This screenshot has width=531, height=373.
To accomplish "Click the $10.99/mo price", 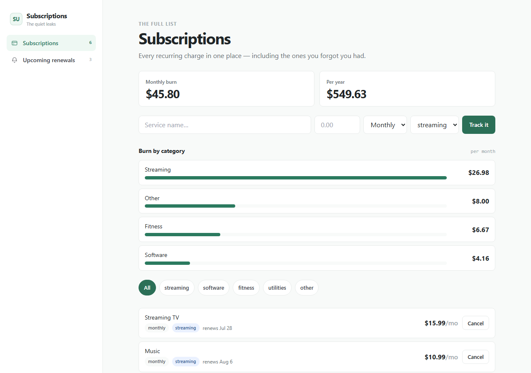I will point(441,357).
